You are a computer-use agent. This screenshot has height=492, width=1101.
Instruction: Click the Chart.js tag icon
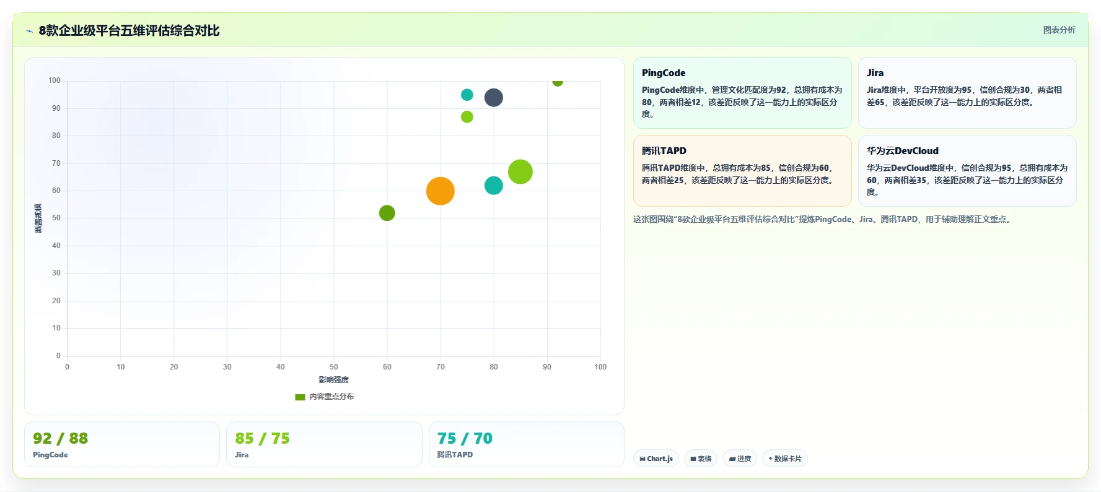tap(643, 459)
